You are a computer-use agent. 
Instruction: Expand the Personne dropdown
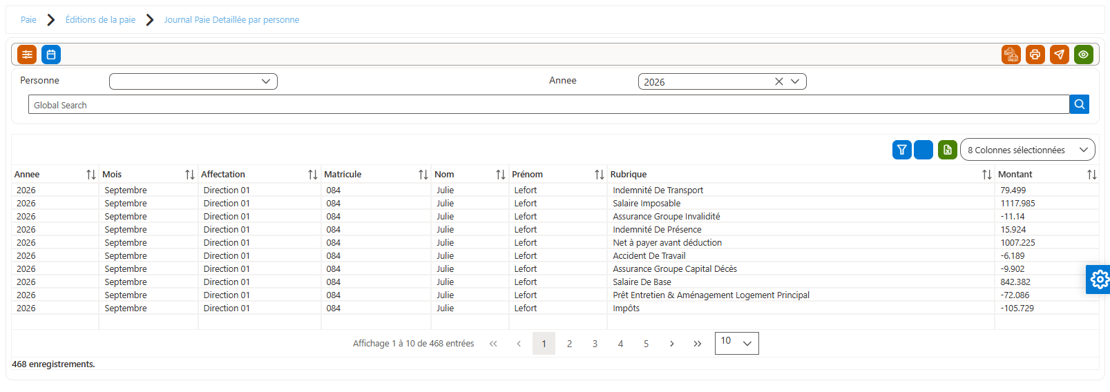pyautogui.click(x=193, y=81)
